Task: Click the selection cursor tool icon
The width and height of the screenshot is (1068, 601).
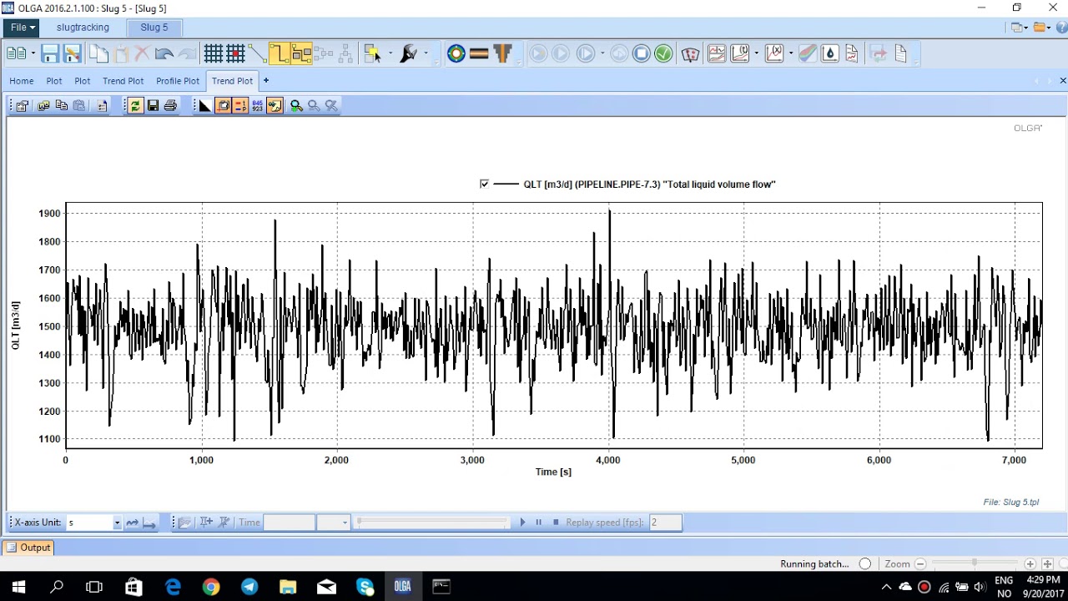Action: pos(372,54)
